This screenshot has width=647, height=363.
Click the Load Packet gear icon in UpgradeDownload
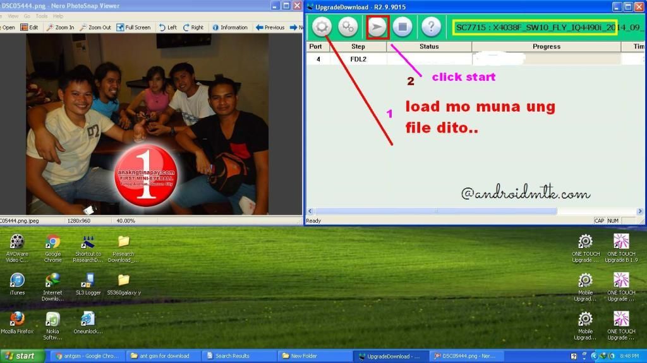(x=322, y=27)
